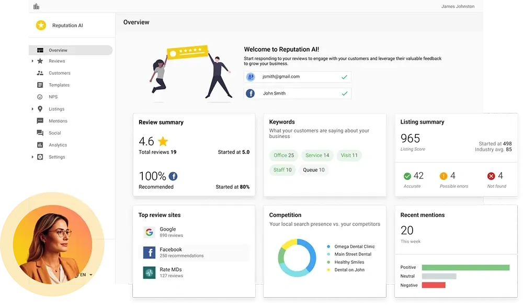Click the jsmith@gmail.com account field

298,77
